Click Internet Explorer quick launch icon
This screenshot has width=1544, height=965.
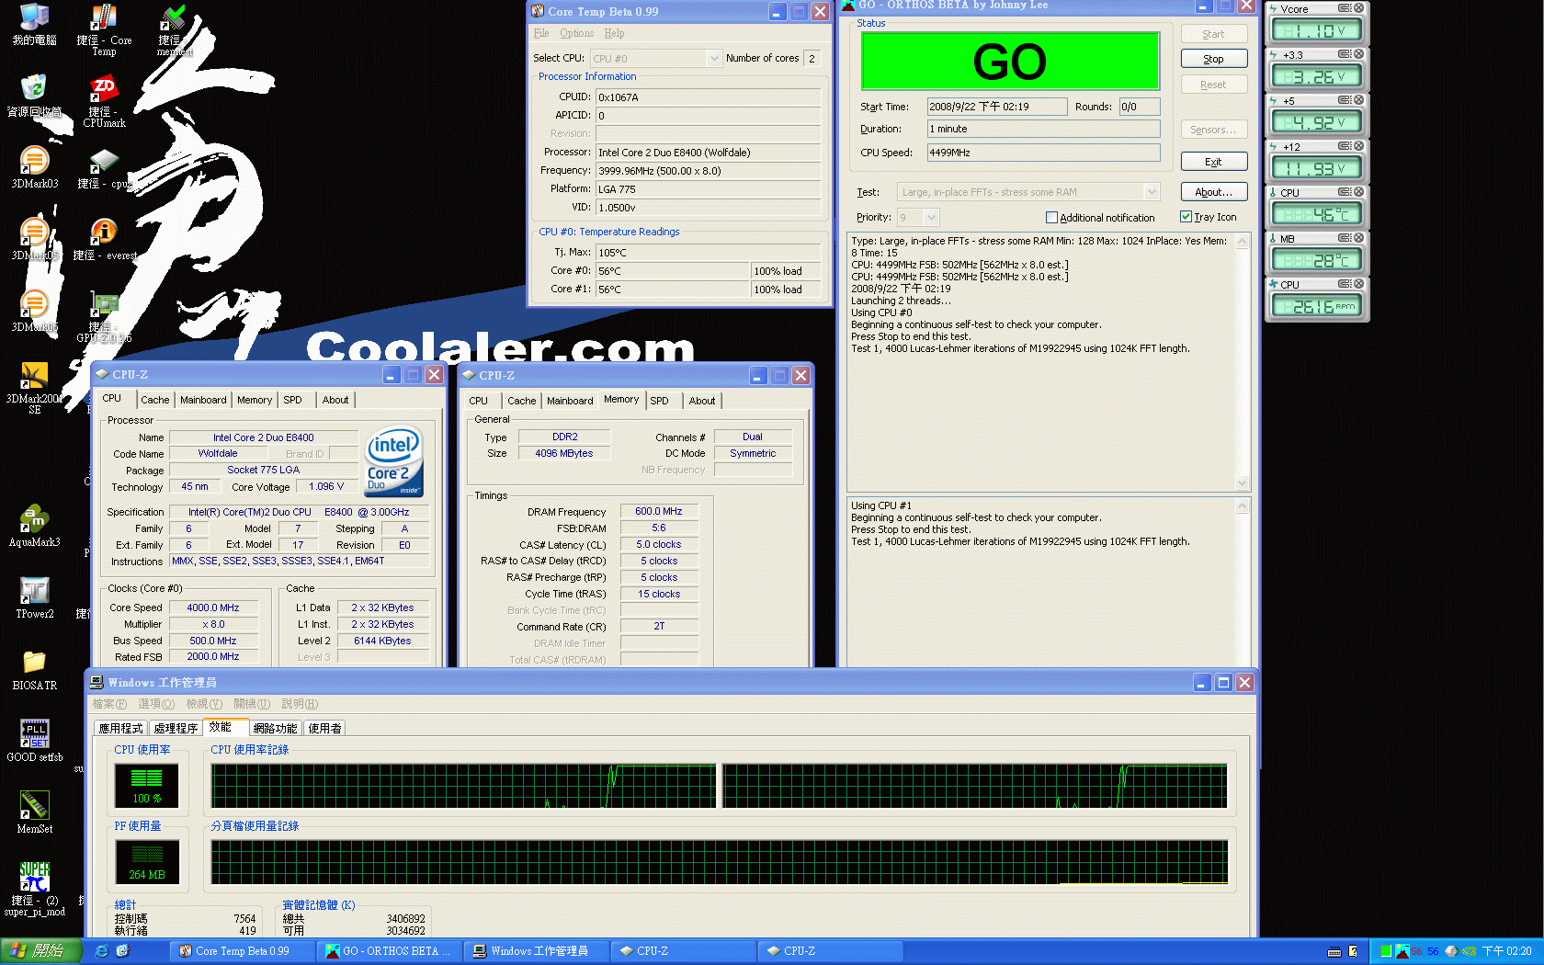101,951
